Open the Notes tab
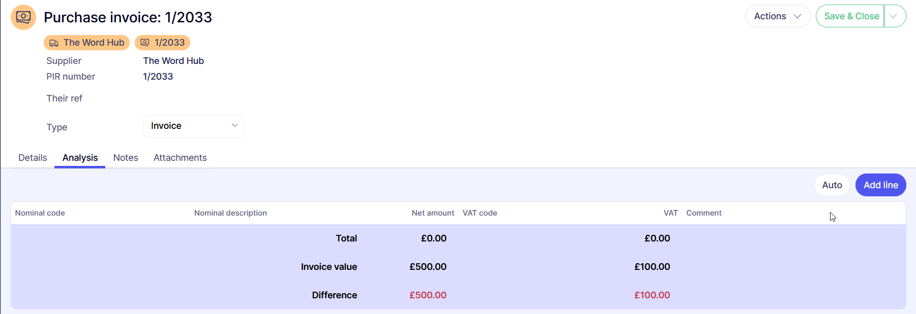The height and width of the screenshot is (314, 916). [x=126, y=158]
